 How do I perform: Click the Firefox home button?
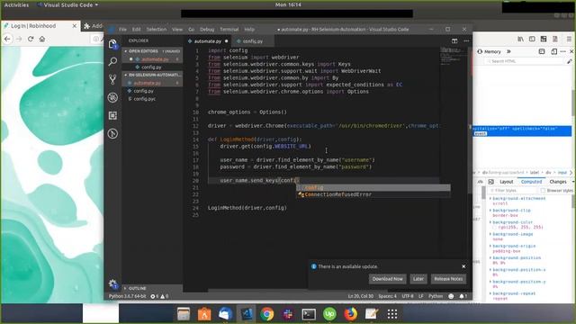click(42, 39)
